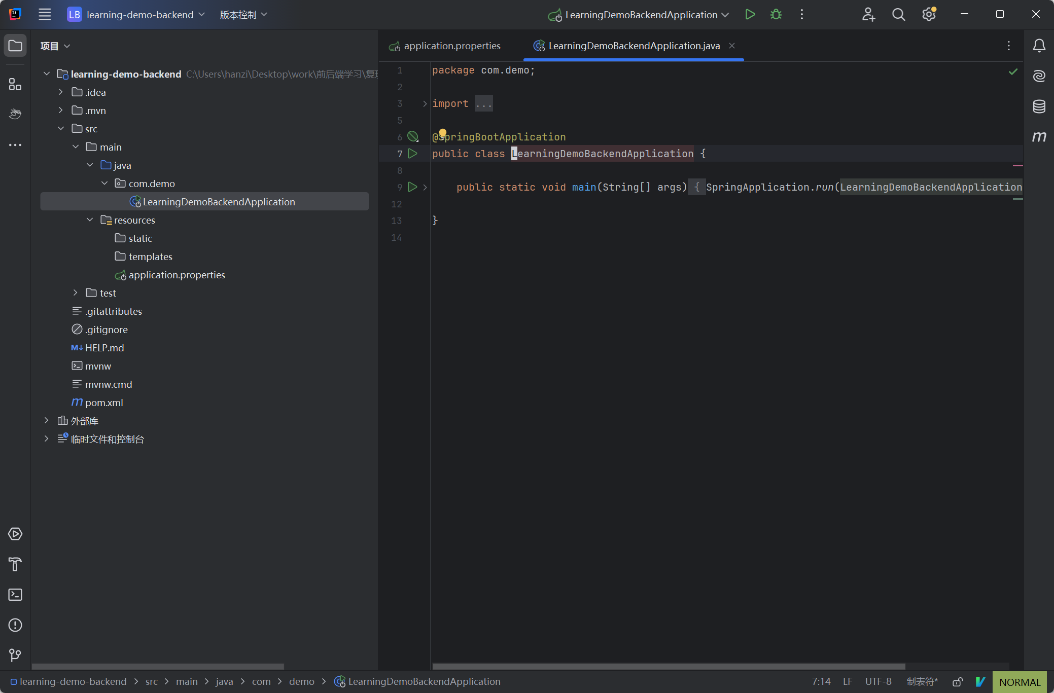Open the Database tool window
The height and width of the screenshot is (693, 1054).
click(1039, 106)
